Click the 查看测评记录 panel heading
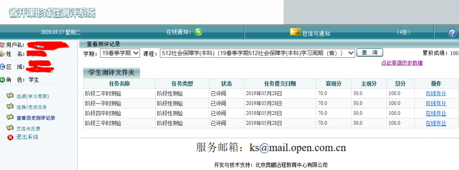 (x=104, y=44)
